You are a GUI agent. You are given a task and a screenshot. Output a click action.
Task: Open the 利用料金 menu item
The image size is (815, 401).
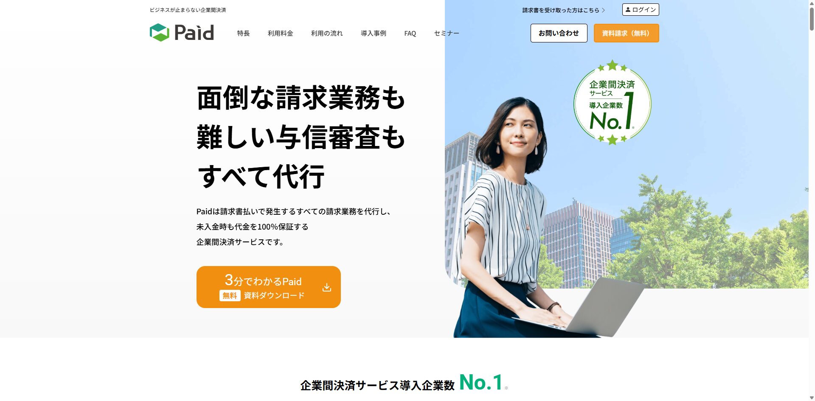pyautogui.click(x=280, y=33)
